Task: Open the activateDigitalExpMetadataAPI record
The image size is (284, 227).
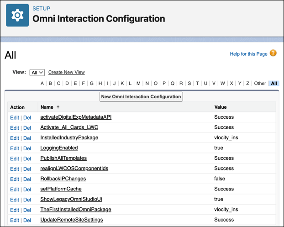Action: pos(76,117)
